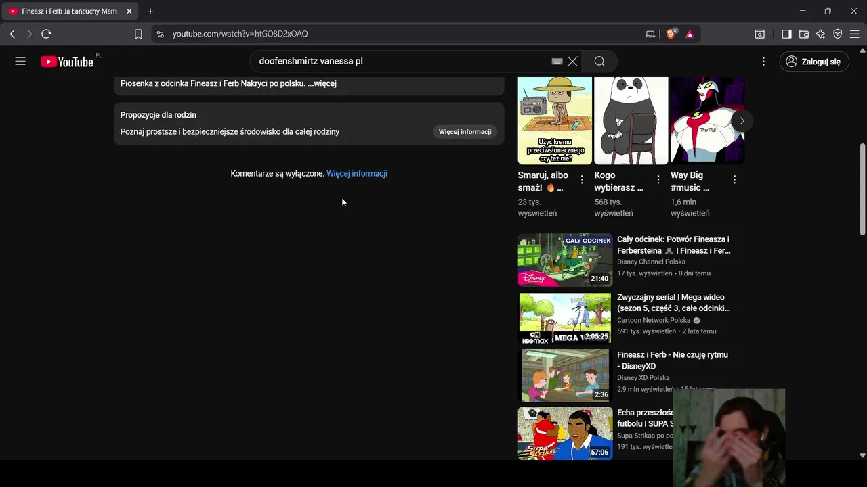The width and height of the screenshot is (867, 487).
Task: Open Kogo wybierasz short thumbnail
Action: [x=631, y=120]
